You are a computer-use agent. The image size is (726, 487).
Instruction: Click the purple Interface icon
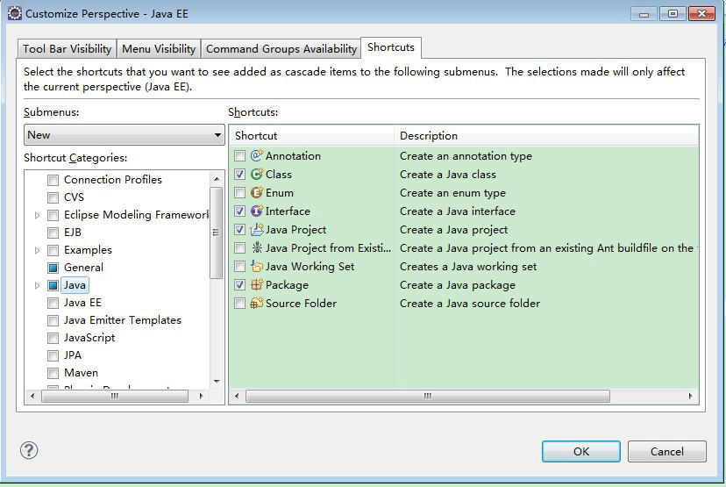[257, 211]
